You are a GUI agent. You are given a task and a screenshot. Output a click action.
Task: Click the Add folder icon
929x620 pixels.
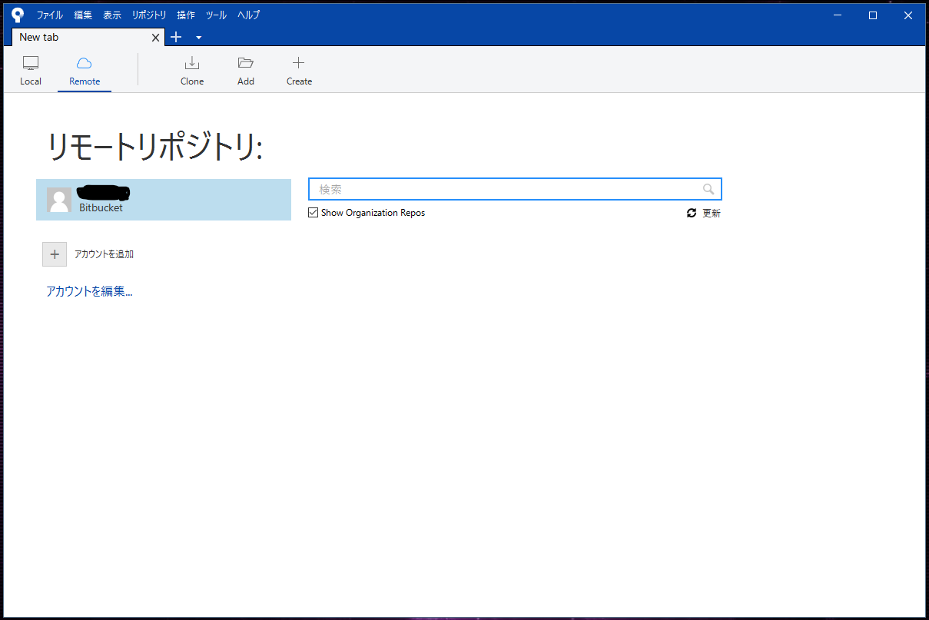[246, 63]
